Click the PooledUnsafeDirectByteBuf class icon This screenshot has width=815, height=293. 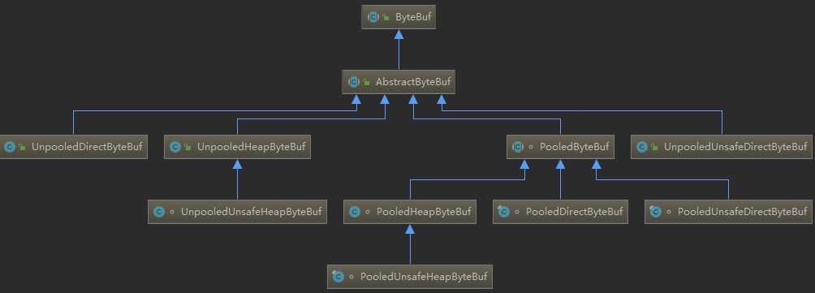(656, 212)
